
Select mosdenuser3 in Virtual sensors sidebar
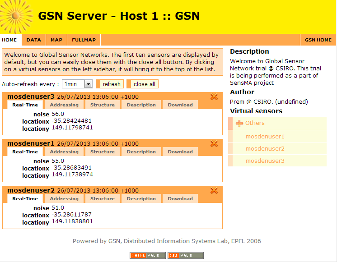[265, 161]
